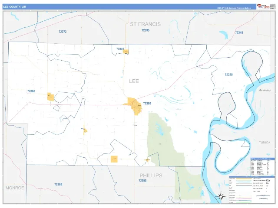Screen dimensions: 278x208
Task: Click the green forest area in Lee county
Action: pyautogui.click(x=160, y=140)
